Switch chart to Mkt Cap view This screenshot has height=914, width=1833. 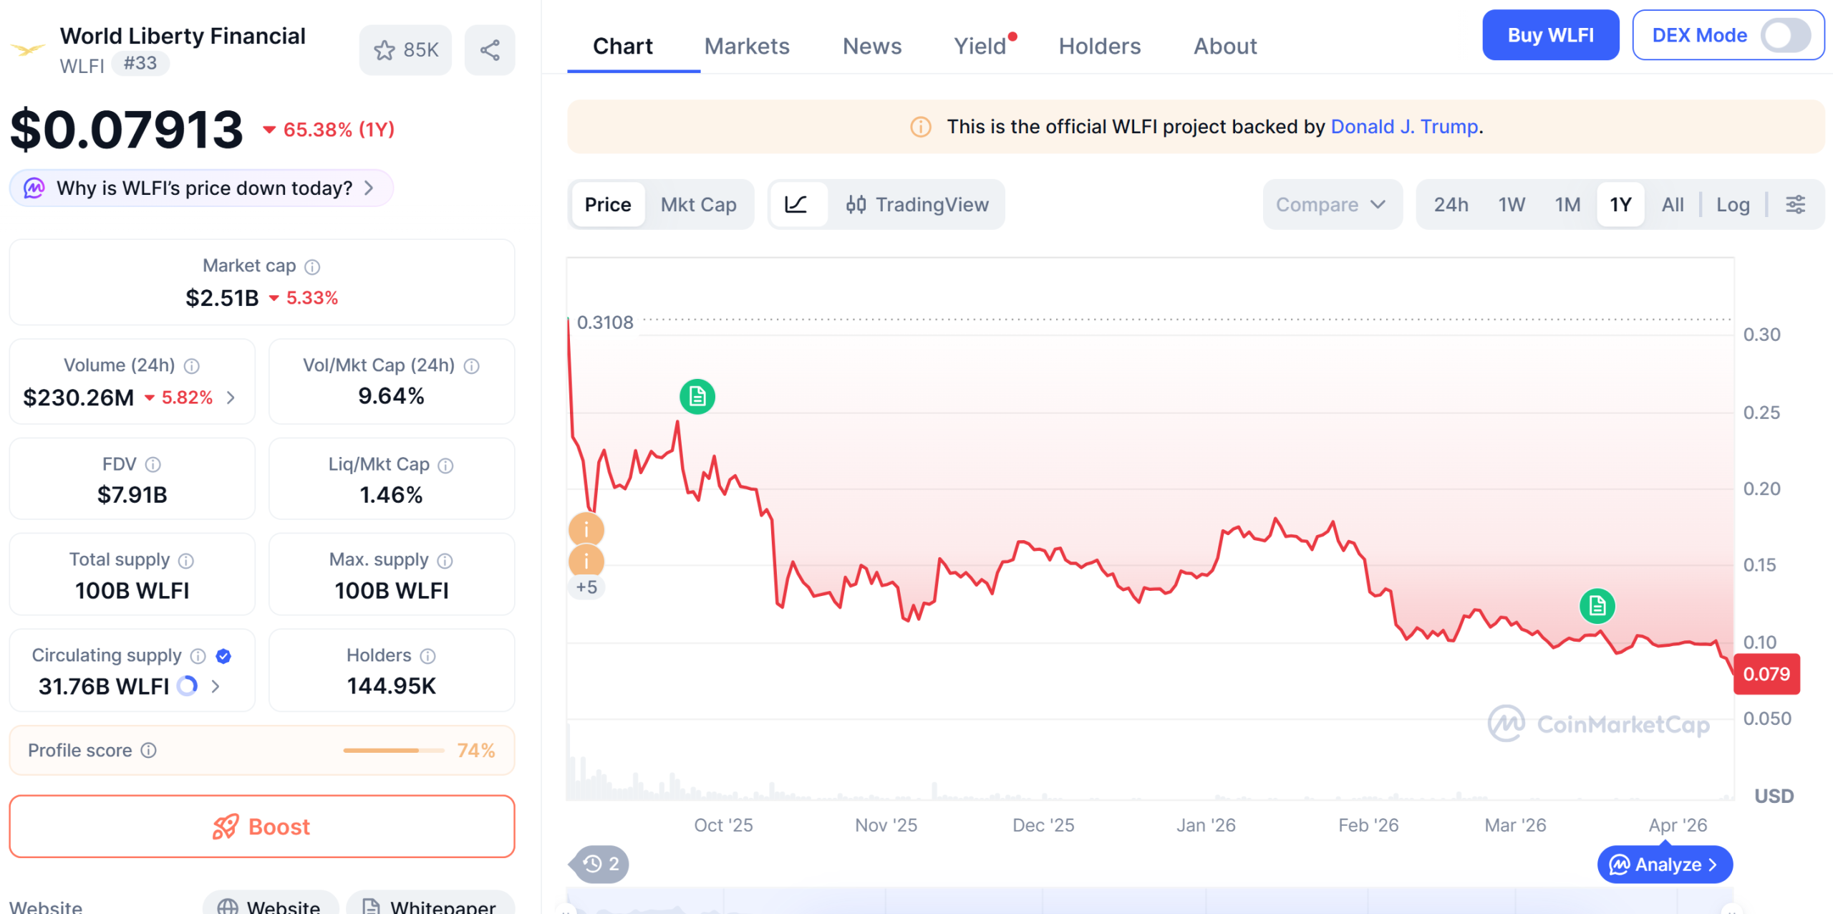coord(699,204)
